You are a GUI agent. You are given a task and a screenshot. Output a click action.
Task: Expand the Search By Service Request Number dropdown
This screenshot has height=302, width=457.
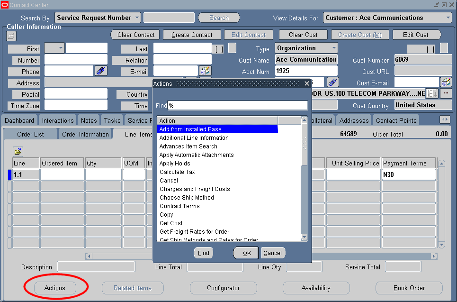click(137, 18)
